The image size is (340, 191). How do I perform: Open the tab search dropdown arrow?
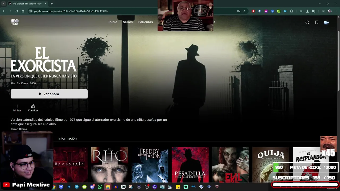pyautogui.click(x=3, y=3)
